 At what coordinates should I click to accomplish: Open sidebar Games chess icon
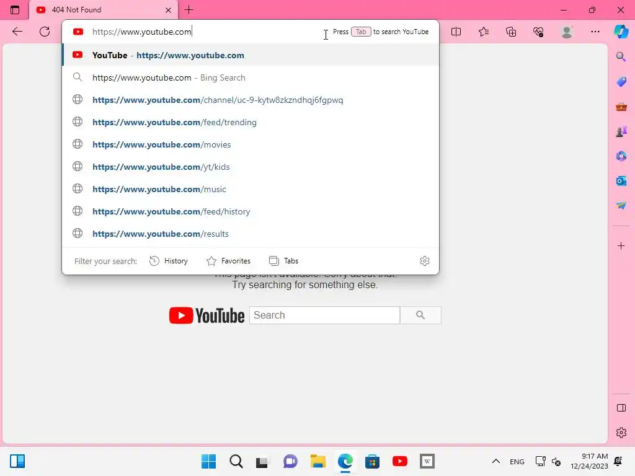click(621, 131)
